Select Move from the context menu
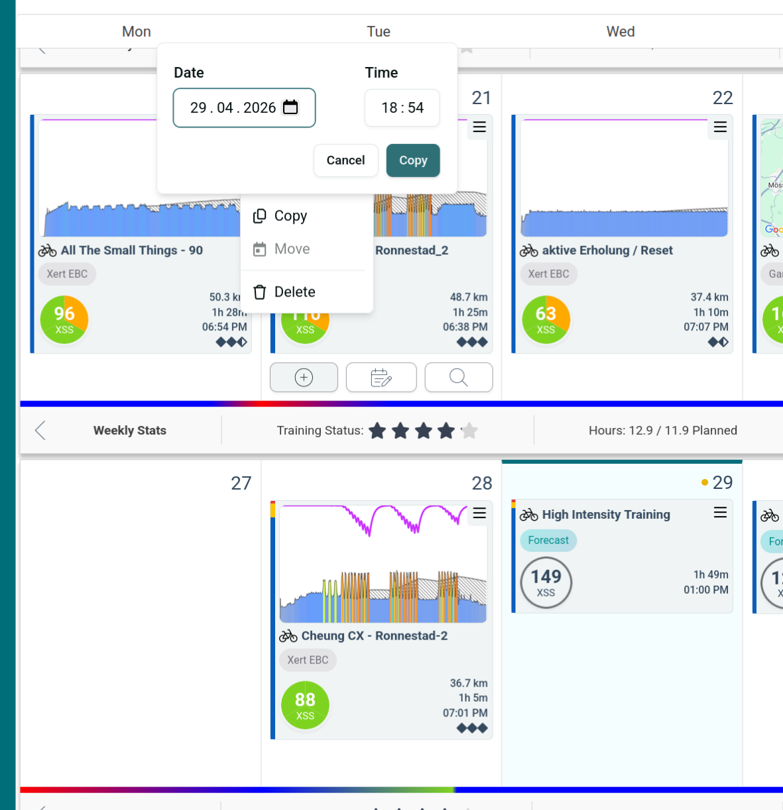783x810 pixels. tap(291, 249)
